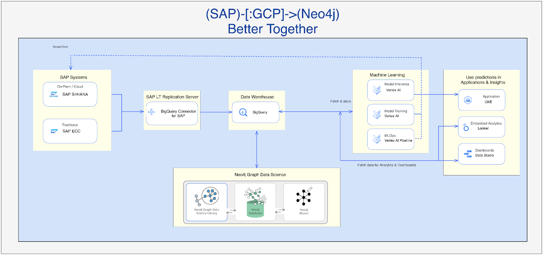Click the Neo4j Bloom caption

click(x=304, y=212)
